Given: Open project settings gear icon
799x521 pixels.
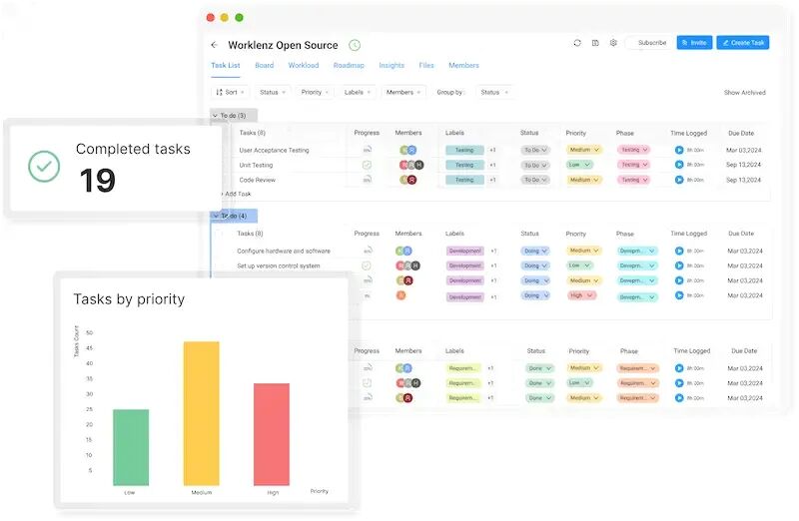Looking at the screenshot, I should [613, 43].
